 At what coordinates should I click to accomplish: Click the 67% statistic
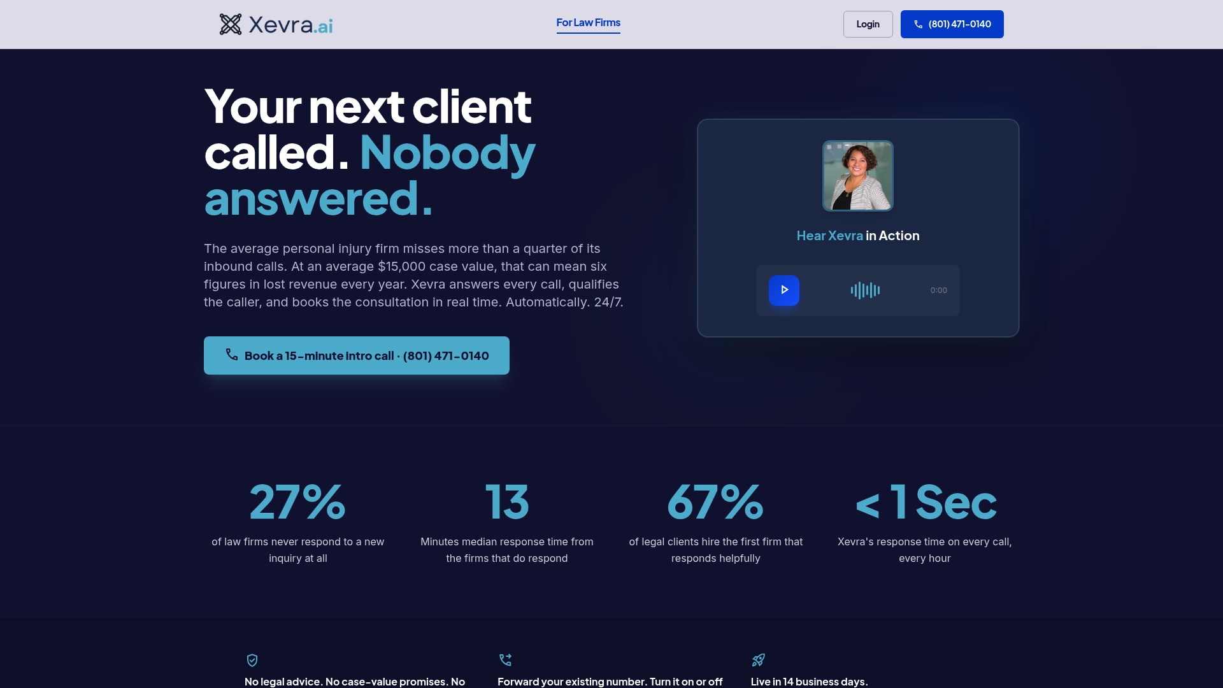point(715,502)
